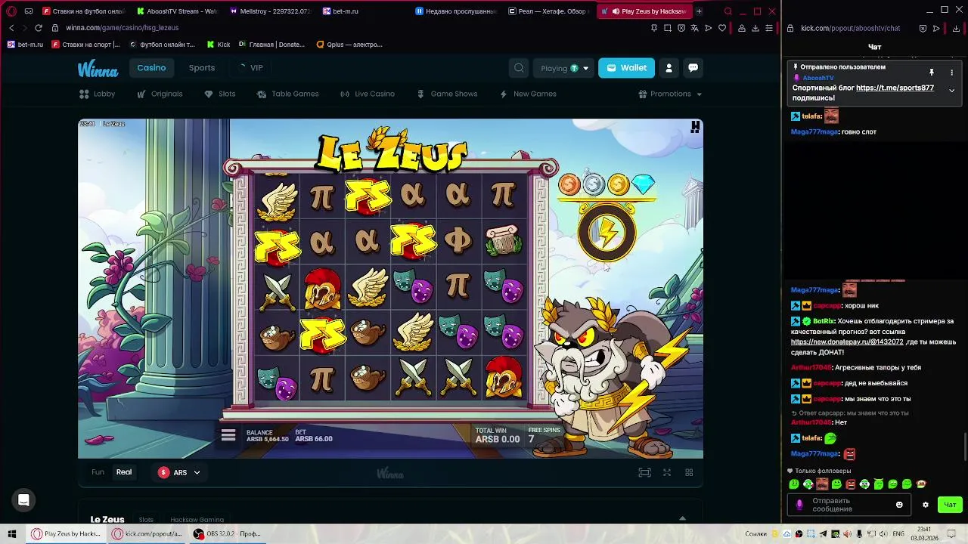This screenshot has width=968, height=544.
Task: Open browser downloads icon
Action: (x=755, y=28)
